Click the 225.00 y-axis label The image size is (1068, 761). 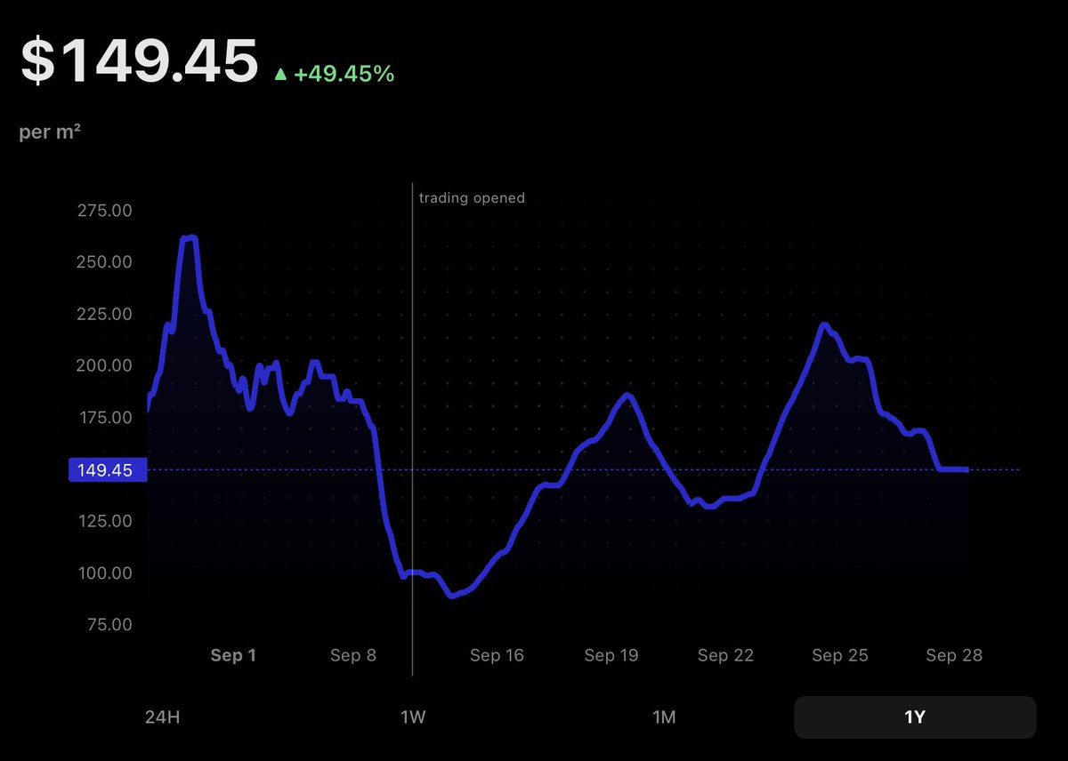click(105, 314)
